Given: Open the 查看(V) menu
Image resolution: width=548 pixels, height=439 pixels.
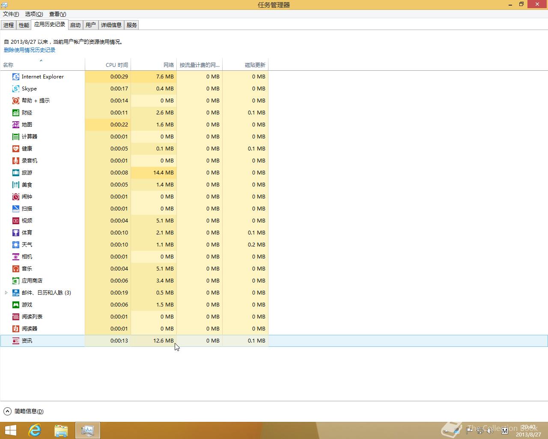Looking at the screenshot, I should click(x=58, y=14).
